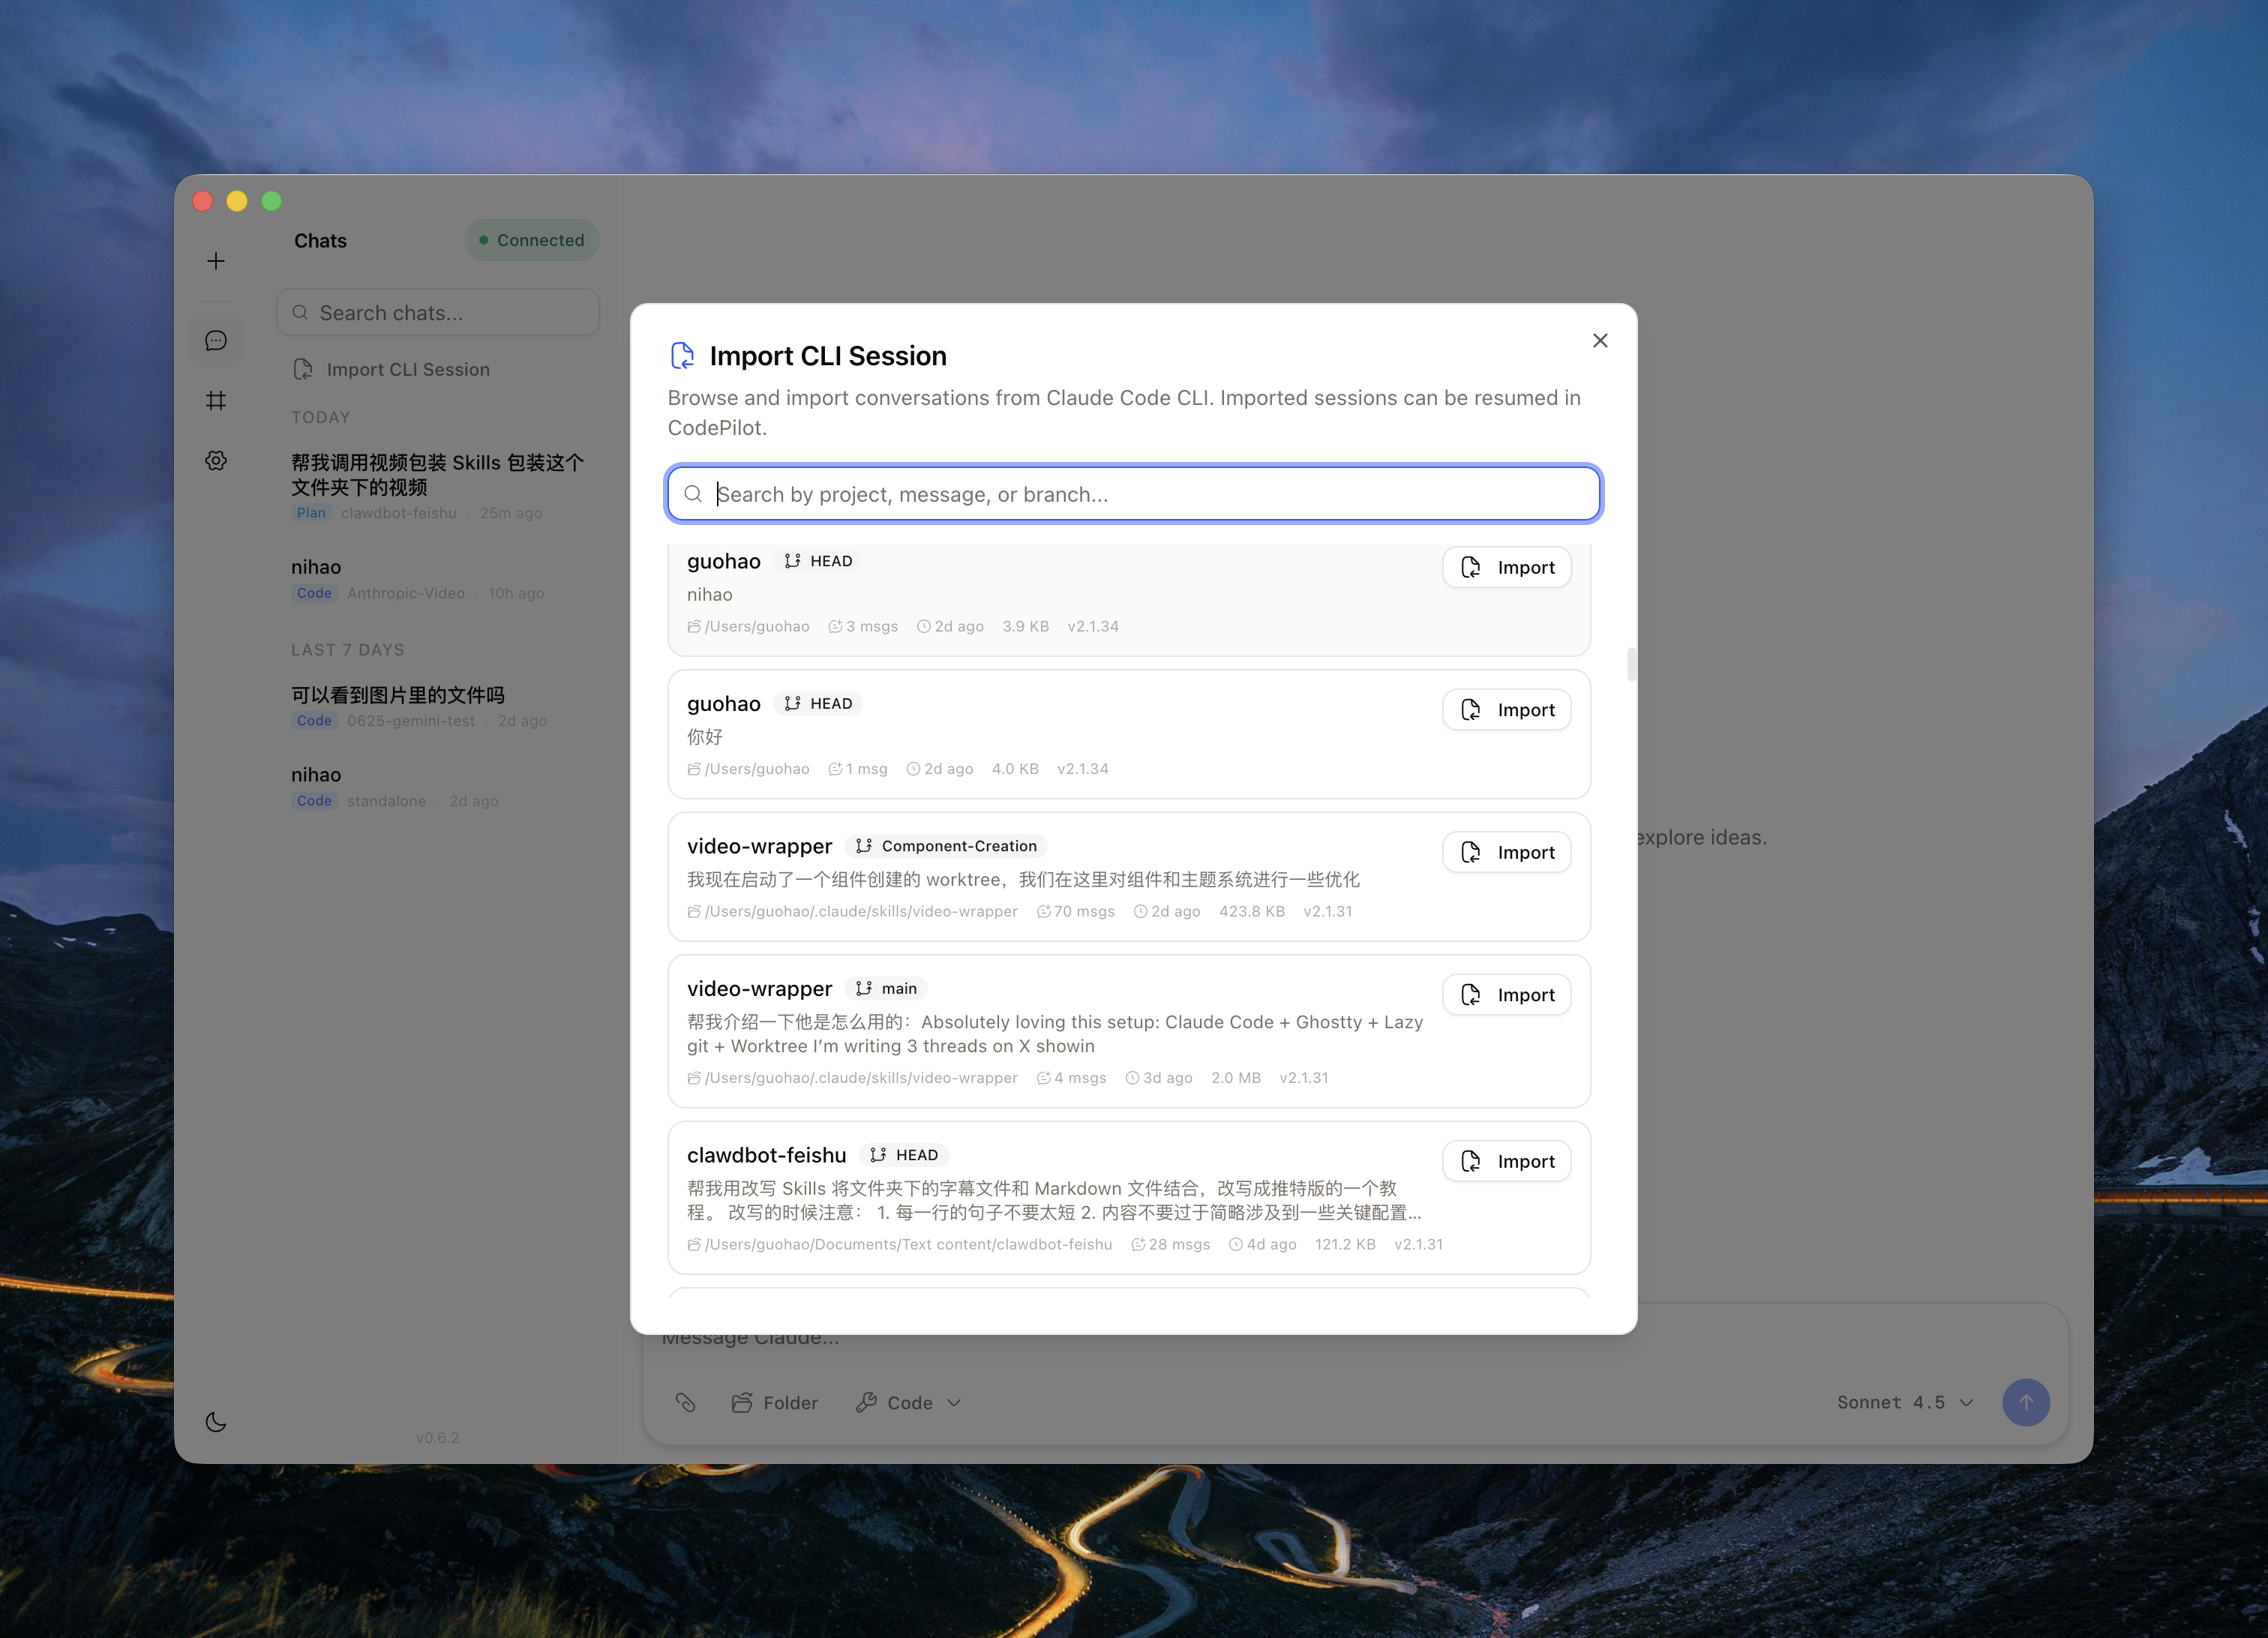Open the hash grid sidebar icon
The image size is (2268, 1638).
coord(216,401)
